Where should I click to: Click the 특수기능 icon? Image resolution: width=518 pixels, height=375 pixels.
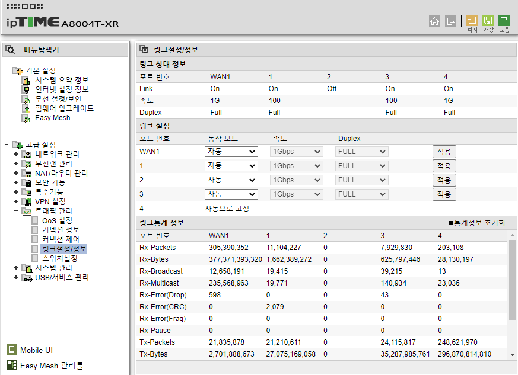pos(27,193)
